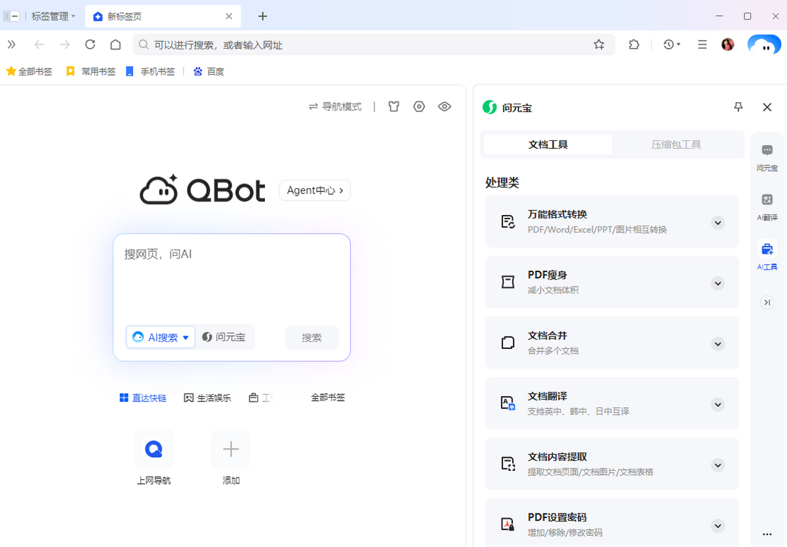The width and height of the screenshot is (787, 547).
Task: Switch to the 压缩包工具 tab
Action: pyautogui.click(x=676, y=144)
